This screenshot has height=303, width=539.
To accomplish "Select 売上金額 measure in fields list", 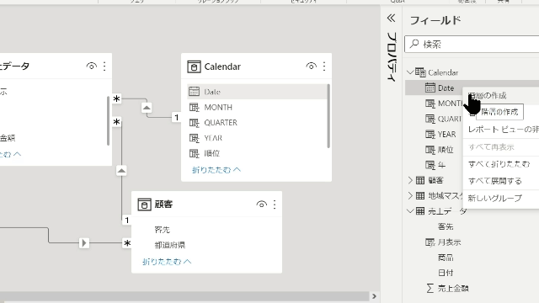I will pyautogui.click(x=453, y=288).
